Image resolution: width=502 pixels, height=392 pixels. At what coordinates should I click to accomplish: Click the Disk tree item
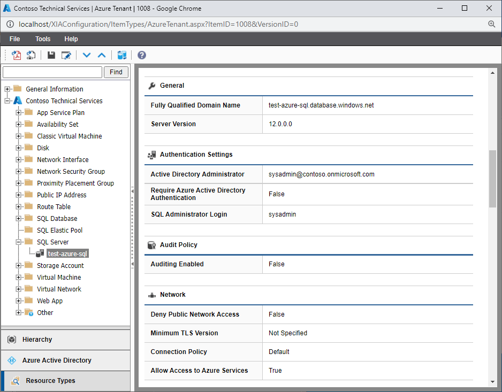43,148
